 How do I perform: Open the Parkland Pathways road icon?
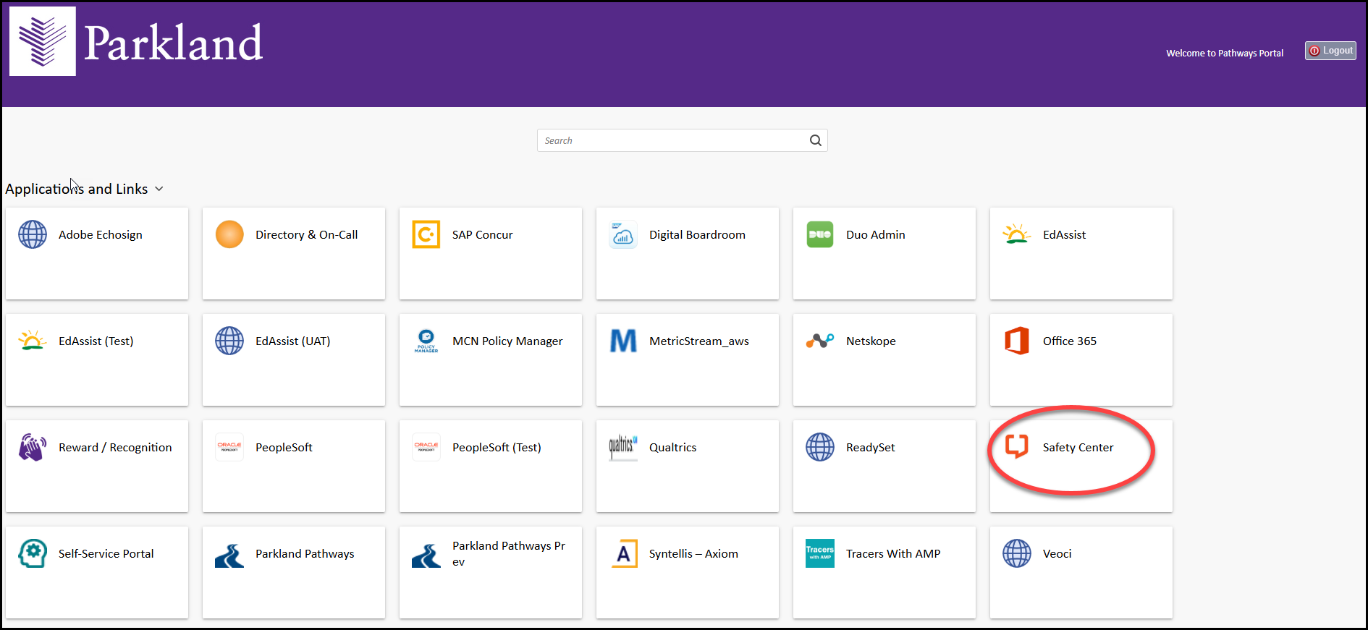pos(229,555)
